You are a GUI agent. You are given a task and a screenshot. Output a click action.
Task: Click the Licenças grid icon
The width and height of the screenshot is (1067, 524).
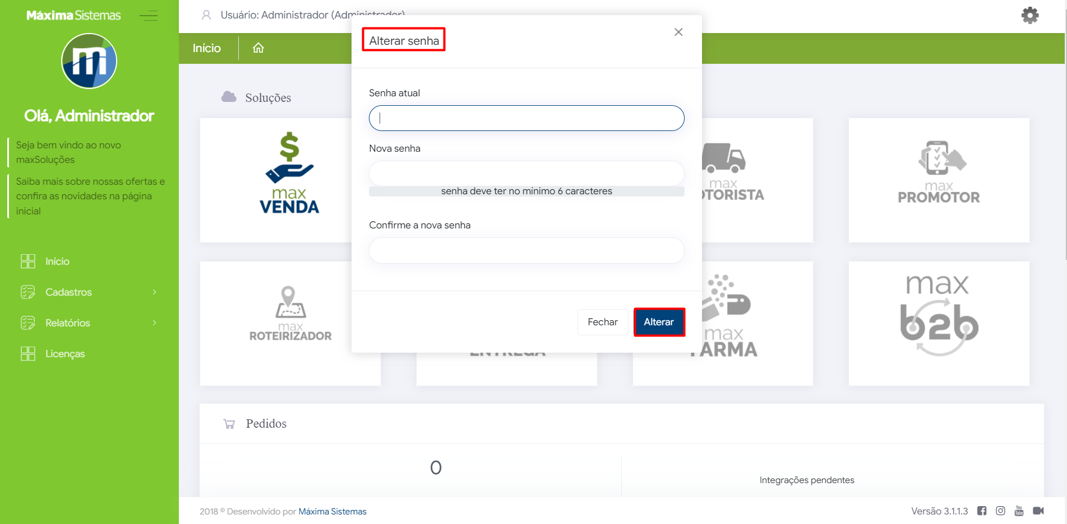point(28,354)
